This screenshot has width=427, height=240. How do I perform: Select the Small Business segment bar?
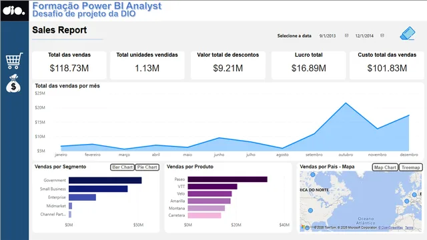[x=98, y=189]
